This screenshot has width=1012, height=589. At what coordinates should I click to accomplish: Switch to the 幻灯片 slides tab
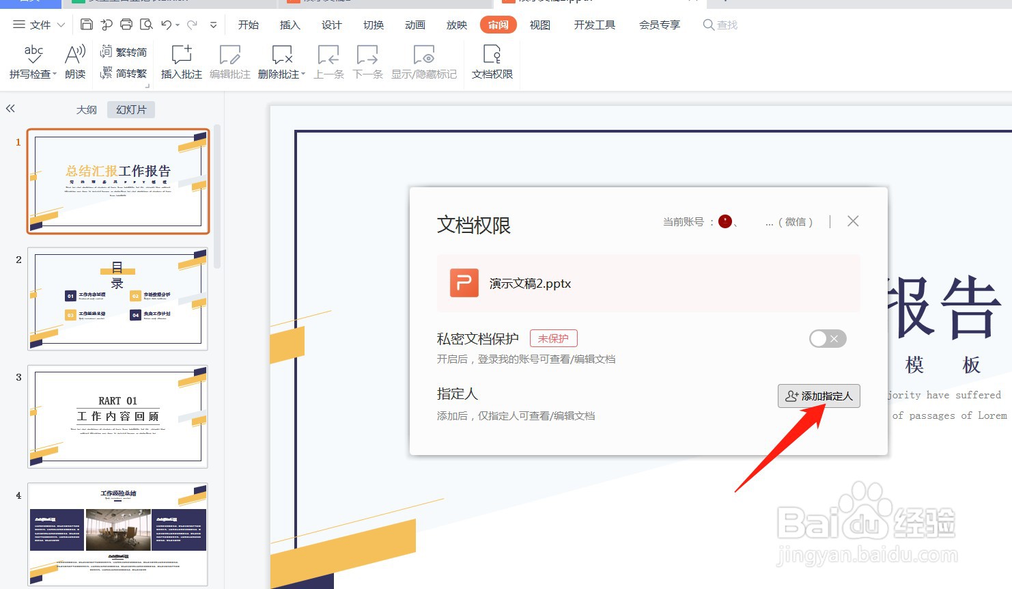point(131,109)
